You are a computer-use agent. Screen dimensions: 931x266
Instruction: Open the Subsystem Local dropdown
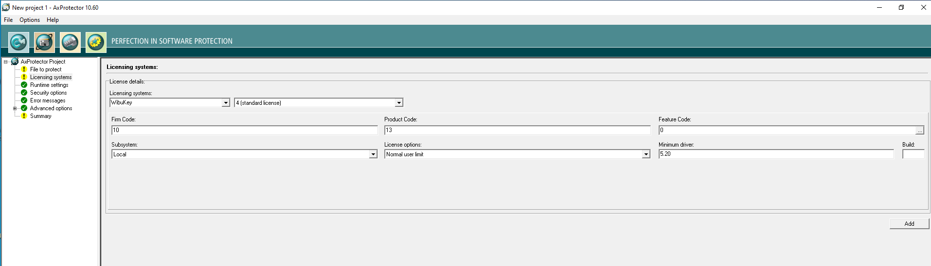click(x=373, y=154)
